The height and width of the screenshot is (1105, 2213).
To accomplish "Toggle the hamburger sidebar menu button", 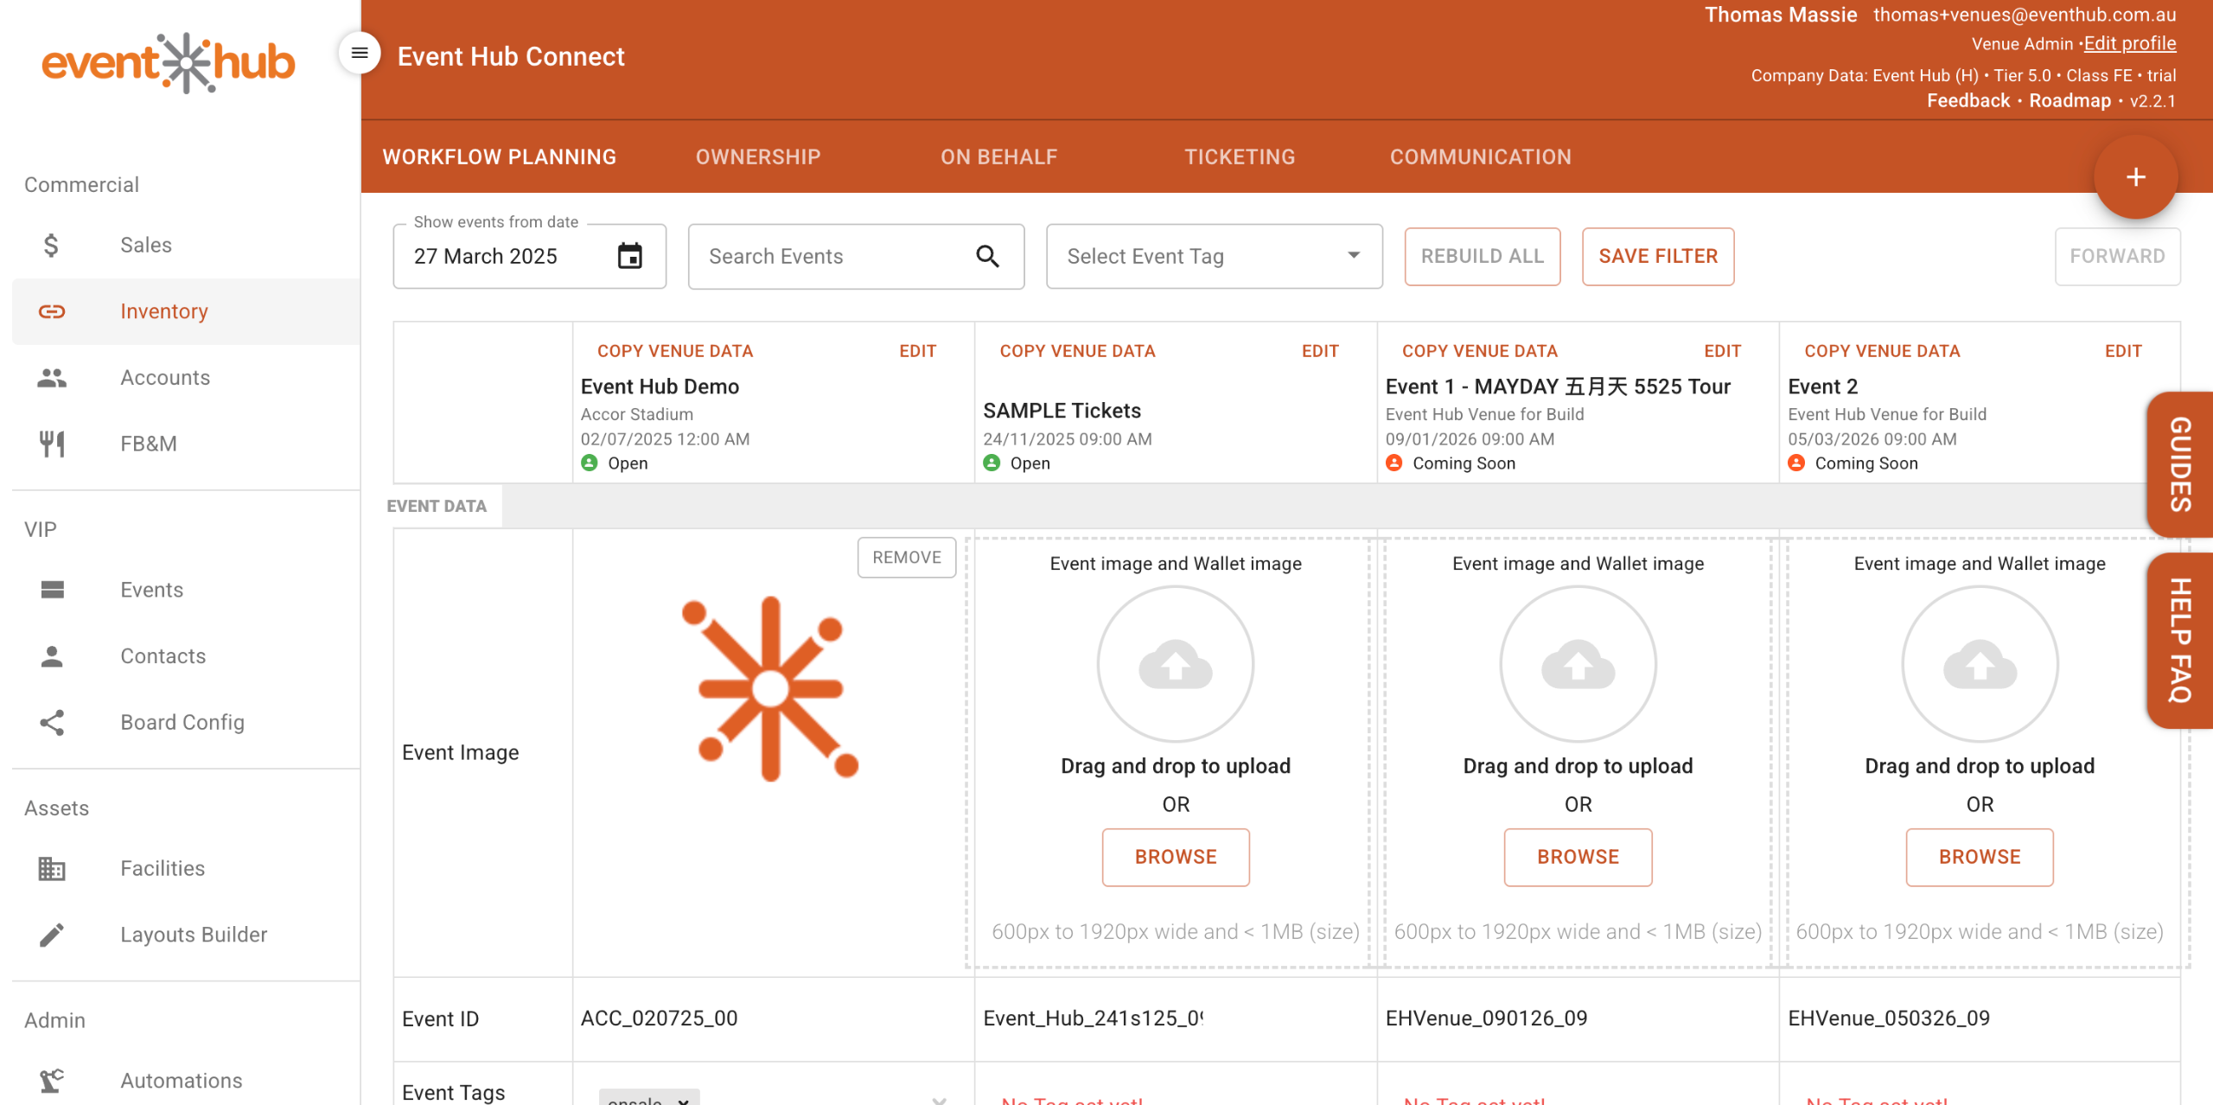I will click(x=360, y=54).
